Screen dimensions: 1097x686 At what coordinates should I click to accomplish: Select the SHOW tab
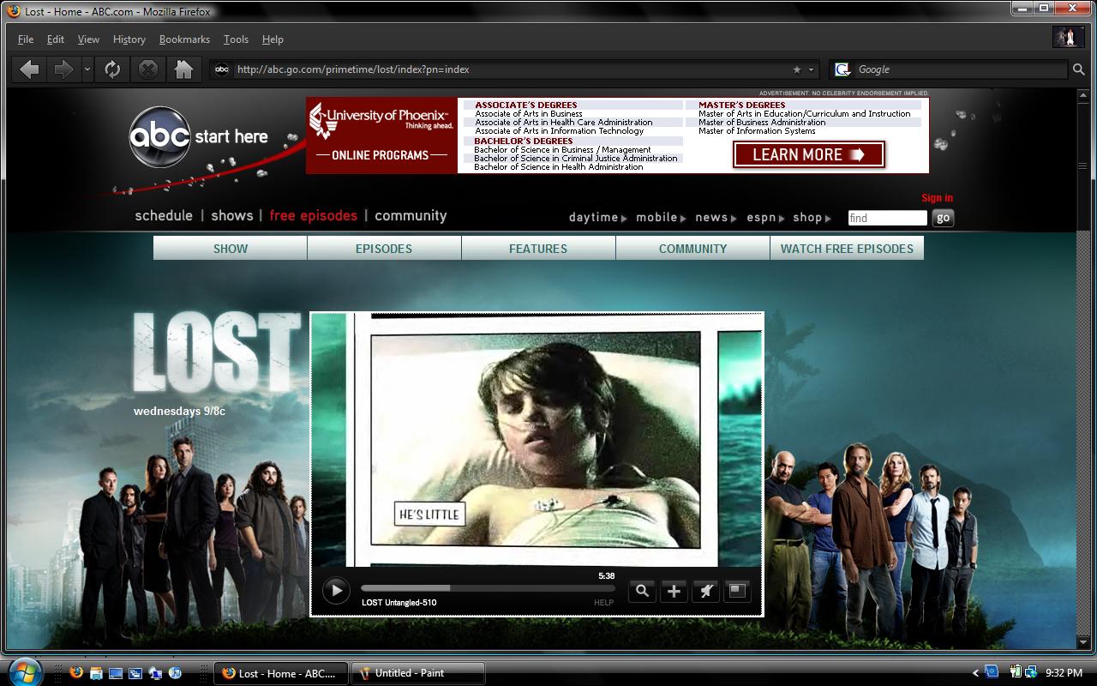[231, 249]
